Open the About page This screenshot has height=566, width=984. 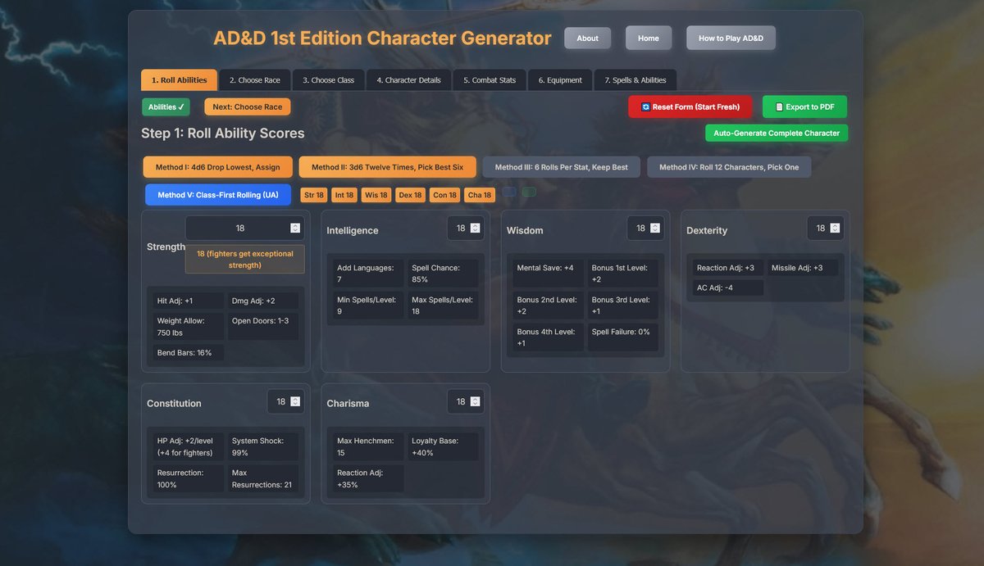pyautogui.click(x=587, y=38)
